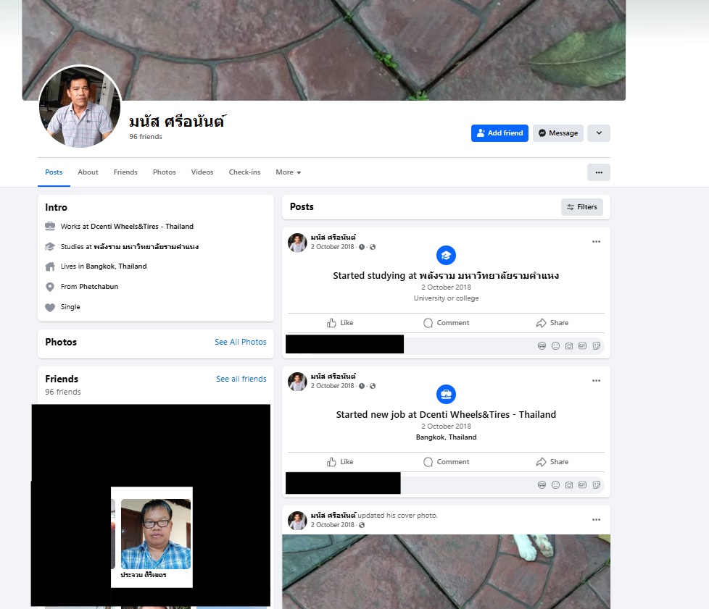This screenshot has width=709, height=609.
Task: Open the three-dot menu on the studying post
Action: point(596,242)
